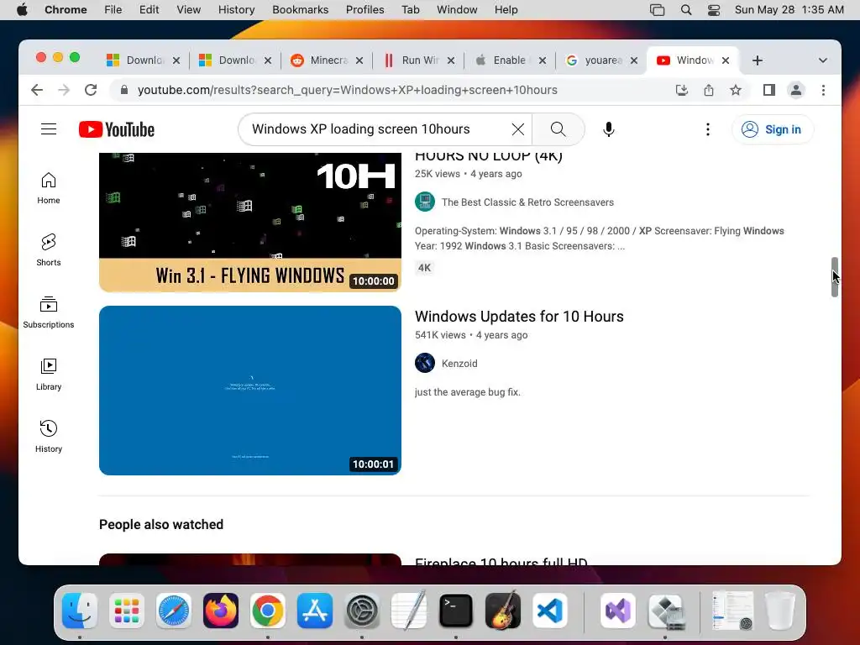Click the 4K badge on screensaver video
This screenshot has width=860, height=645.
tap(424, 268)
